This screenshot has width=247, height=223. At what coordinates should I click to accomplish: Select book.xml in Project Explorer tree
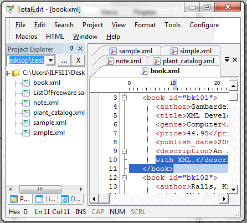47,83
